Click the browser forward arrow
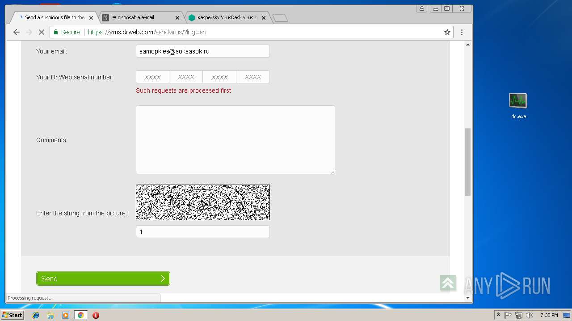This screenshot has width=572, height=321. click(x=29, y=32)
